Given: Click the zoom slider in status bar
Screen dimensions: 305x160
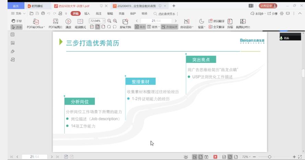Looking at the screenshot, I should [270, 157].
